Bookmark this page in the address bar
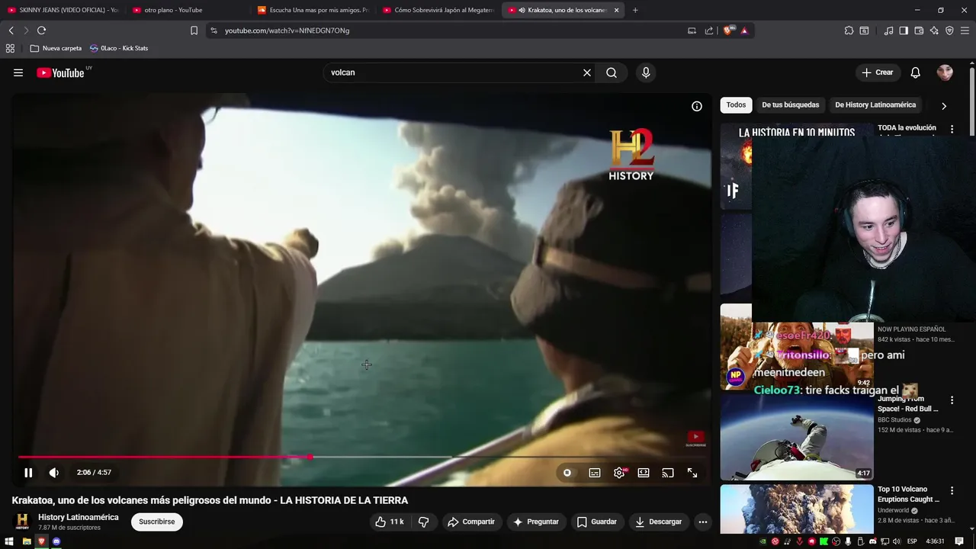 [x=194, y=30]
